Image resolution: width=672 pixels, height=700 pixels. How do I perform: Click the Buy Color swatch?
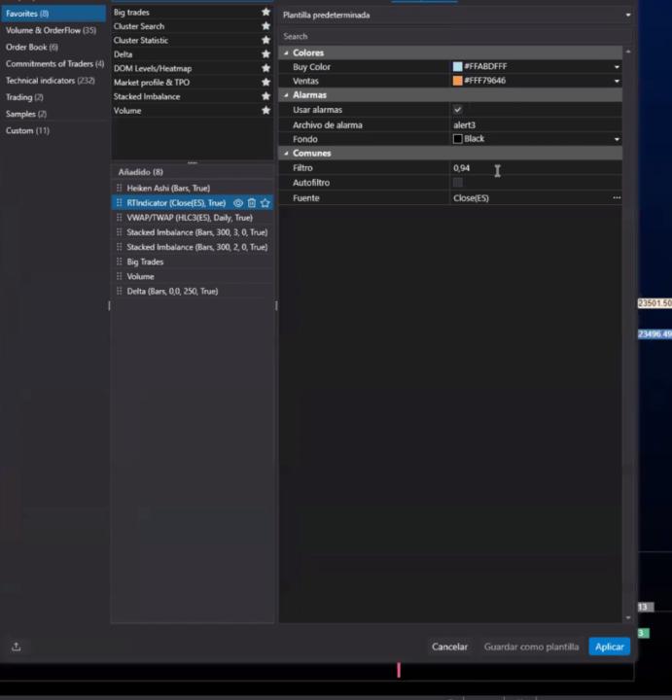(458, 67)
